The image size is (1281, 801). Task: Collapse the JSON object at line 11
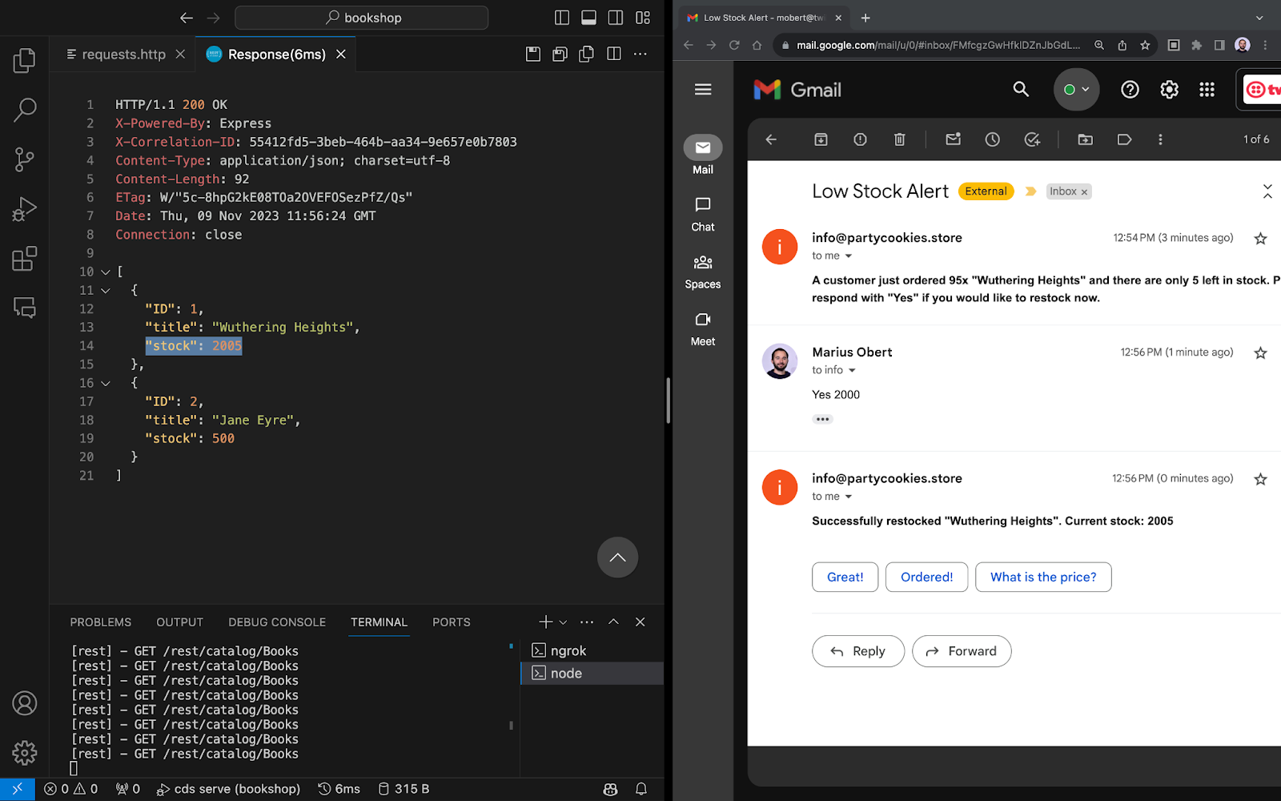click(106, 291)
